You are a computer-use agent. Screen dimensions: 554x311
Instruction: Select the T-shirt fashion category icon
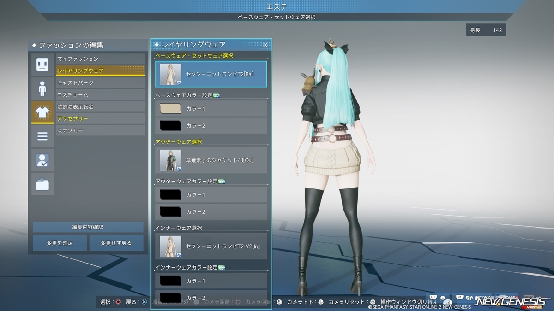pyautogui.click(x=42, y=112)
